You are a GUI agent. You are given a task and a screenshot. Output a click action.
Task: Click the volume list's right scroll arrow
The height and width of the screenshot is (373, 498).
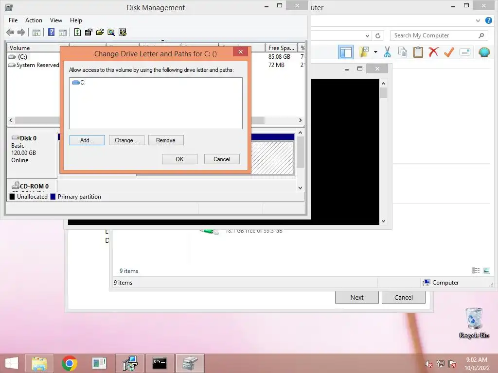tap(300, 120)
